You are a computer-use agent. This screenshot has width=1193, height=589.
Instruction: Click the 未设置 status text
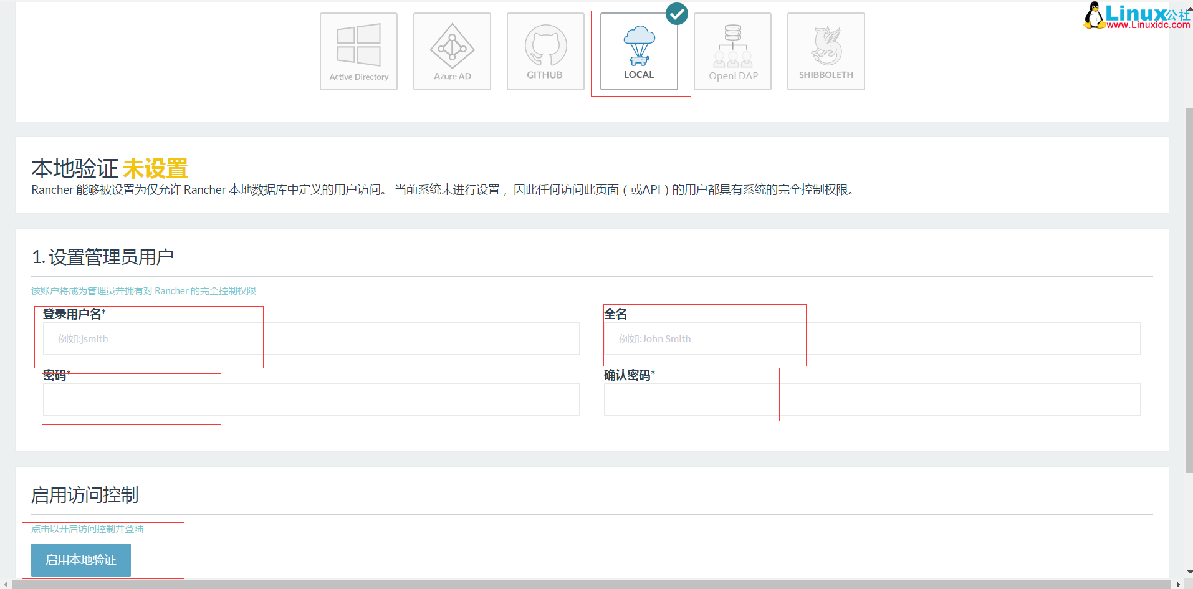click(x=155, y=167)
